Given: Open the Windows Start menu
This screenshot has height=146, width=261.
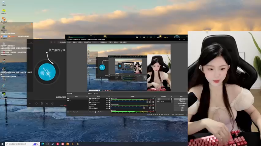Looking at the screenshot, I should coord(2,144).
